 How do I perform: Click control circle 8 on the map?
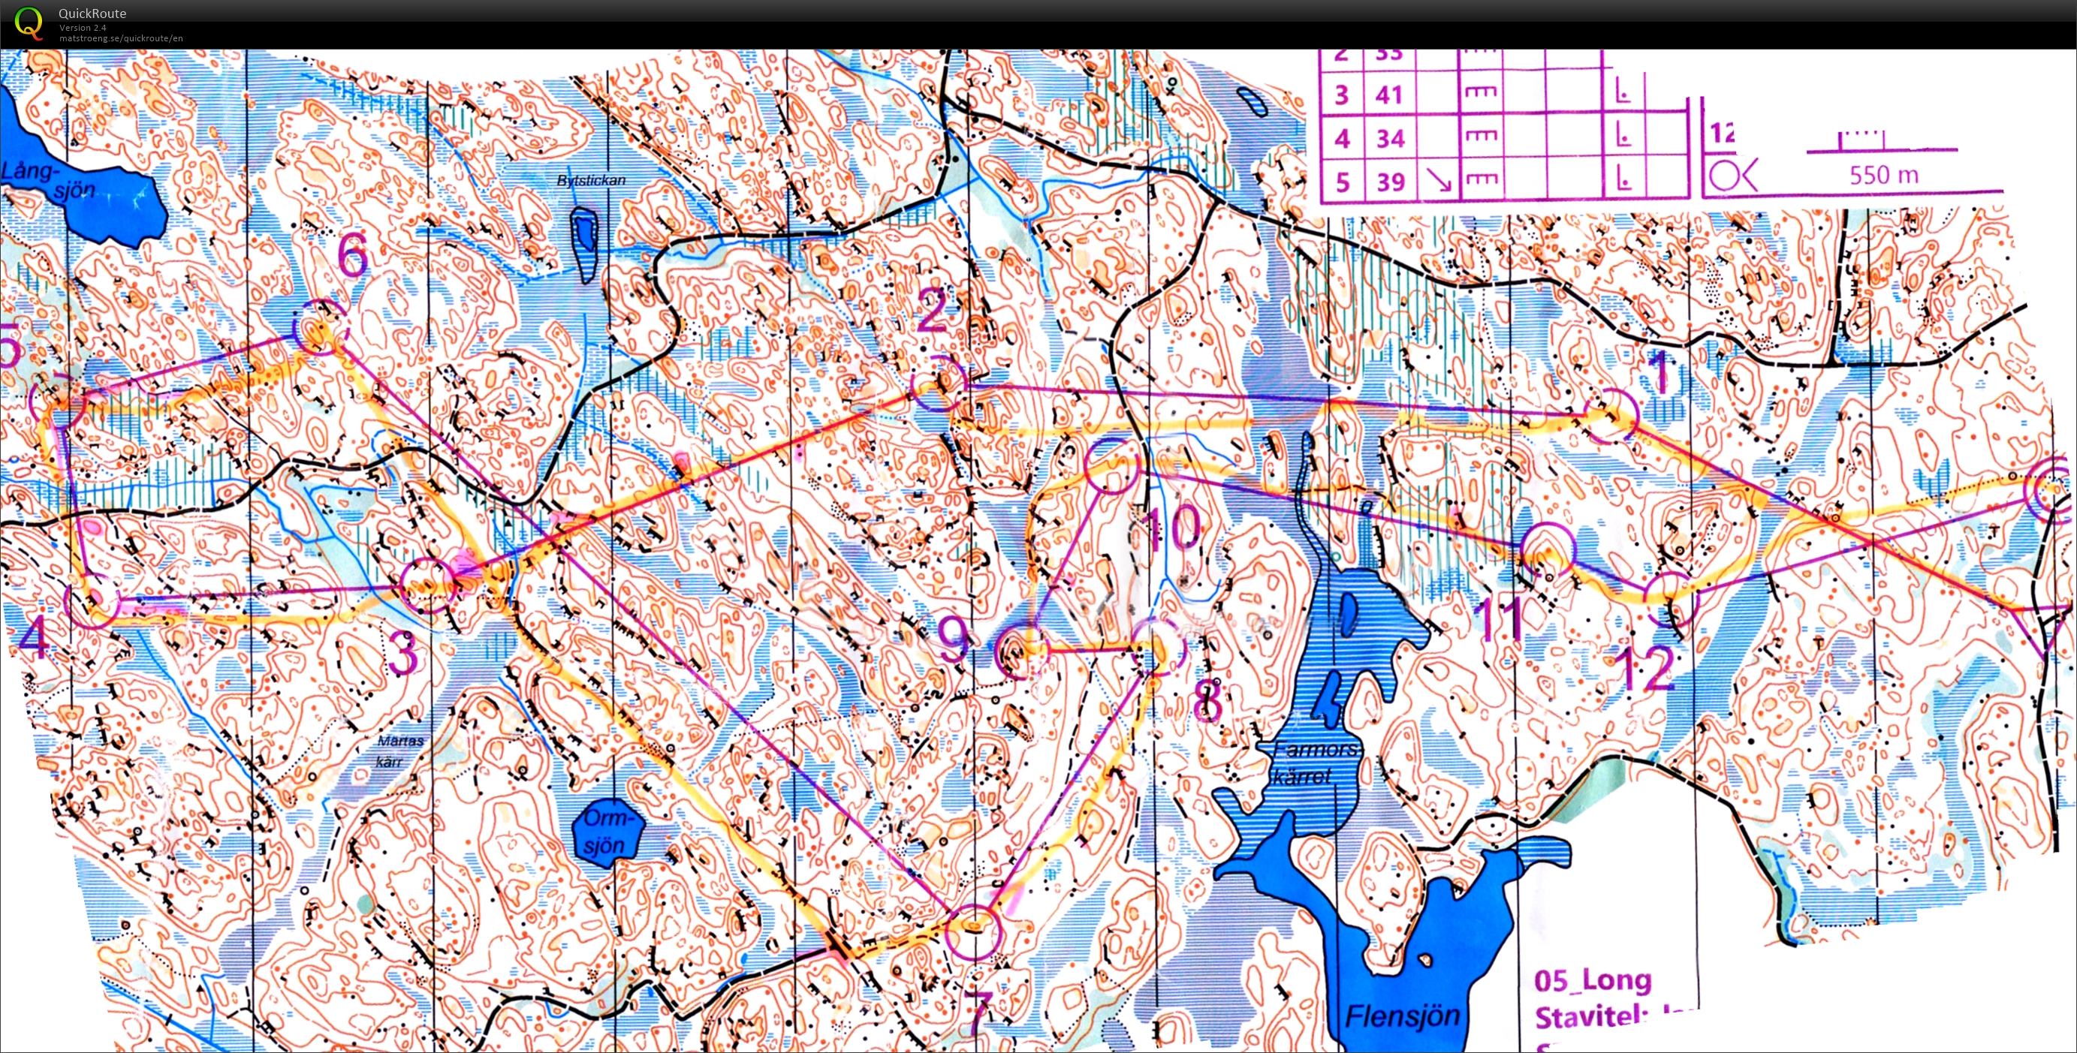click(x=1159, y=646)
